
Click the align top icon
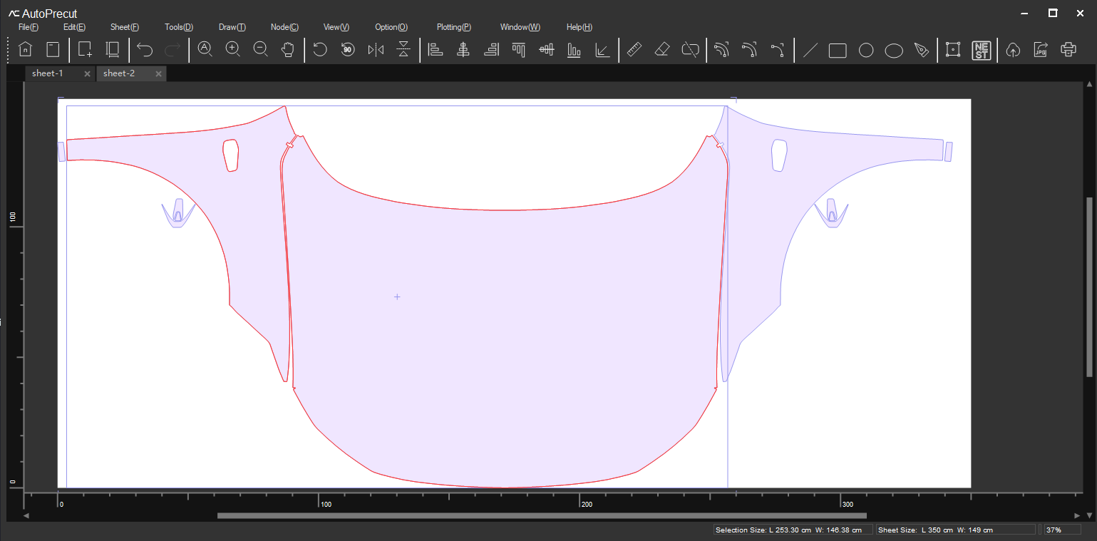pos(519,49)
